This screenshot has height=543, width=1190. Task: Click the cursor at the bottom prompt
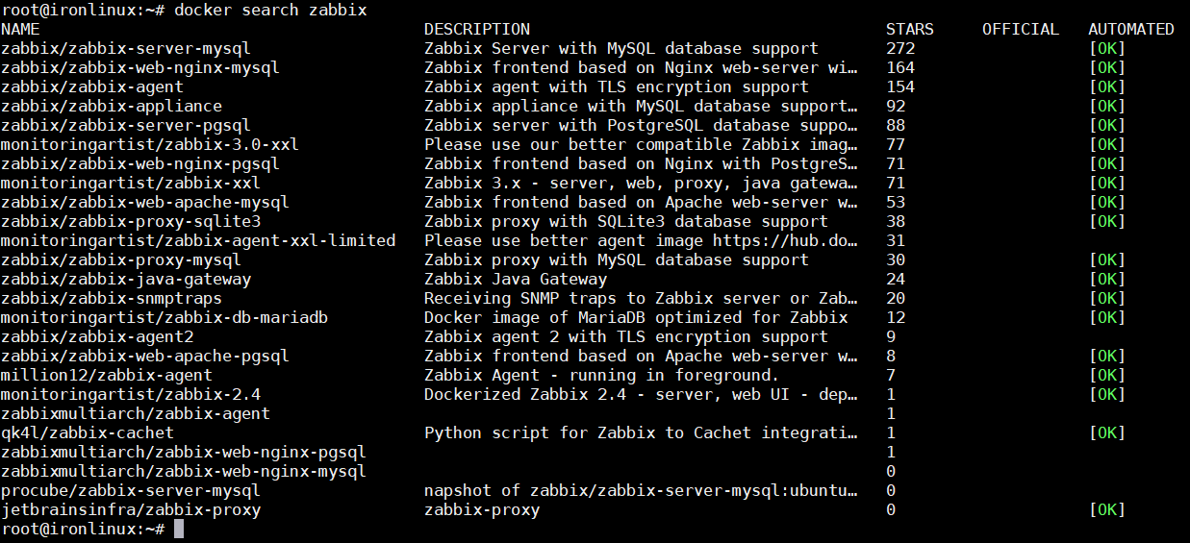pyautogui.click(x=179, y=529)
